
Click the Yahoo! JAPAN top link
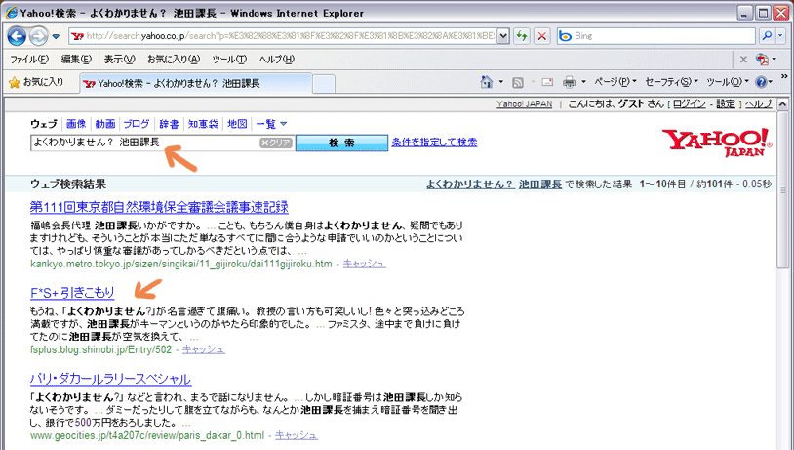point(524,103)
